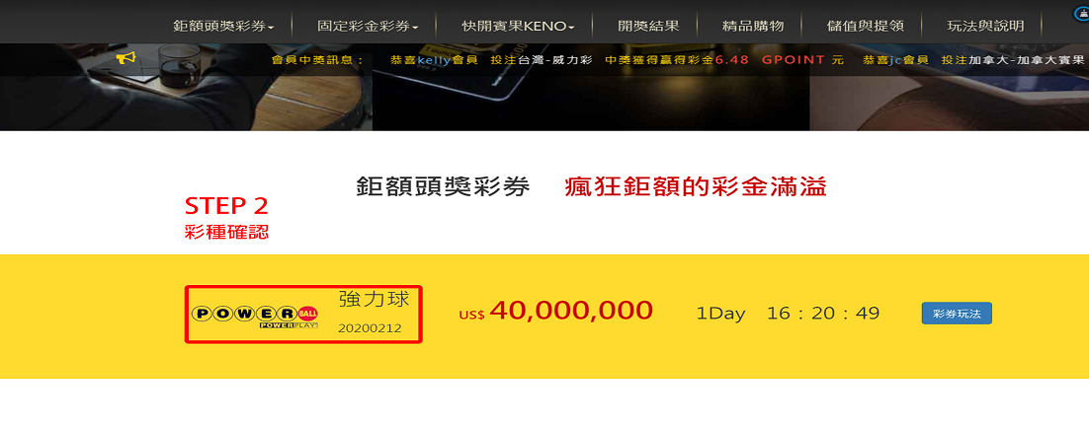Expand the 快開賓果KENO dropdown menu
Screen dimensions: 1089x426
point(518,27)
